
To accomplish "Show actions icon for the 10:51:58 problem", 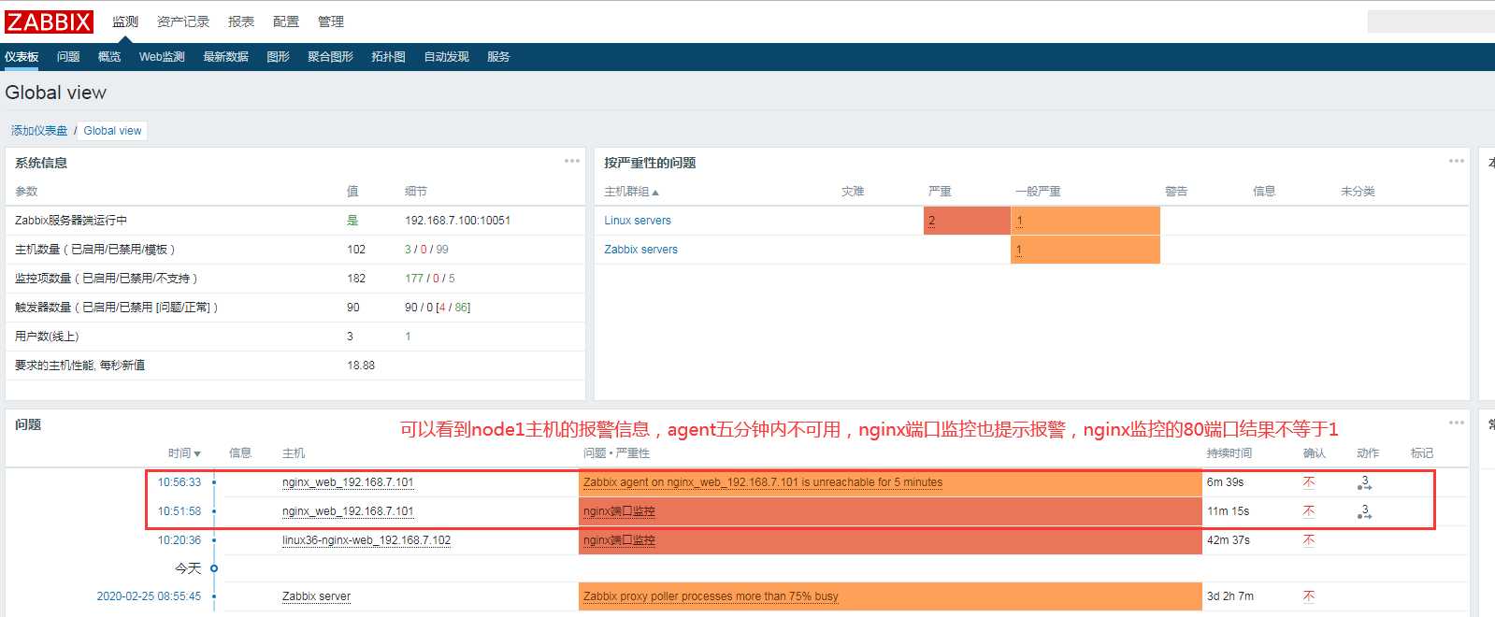I will tap(1365, 511).
